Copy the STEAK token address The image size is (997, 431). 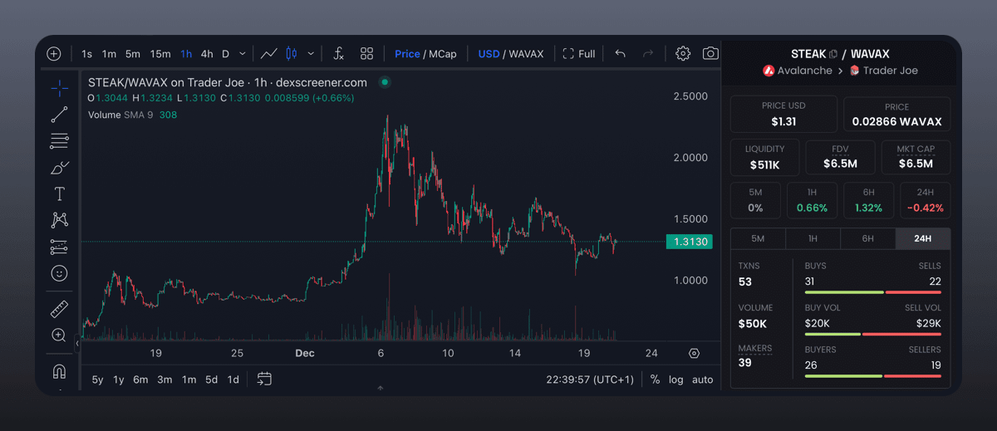coord(833,54)
